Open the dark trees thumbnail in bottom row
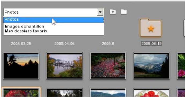Screen dimensions: 185x97 coord(64,93)
